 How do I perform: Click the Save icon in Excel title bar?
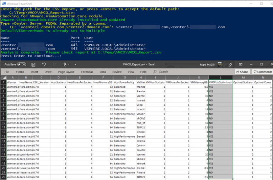(x=33, y=65)
